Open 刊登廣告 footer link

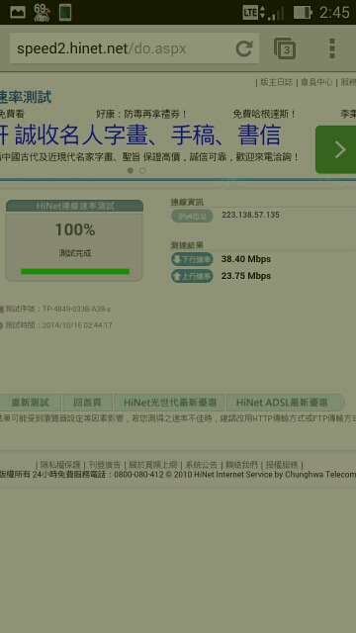click(105, 465)
